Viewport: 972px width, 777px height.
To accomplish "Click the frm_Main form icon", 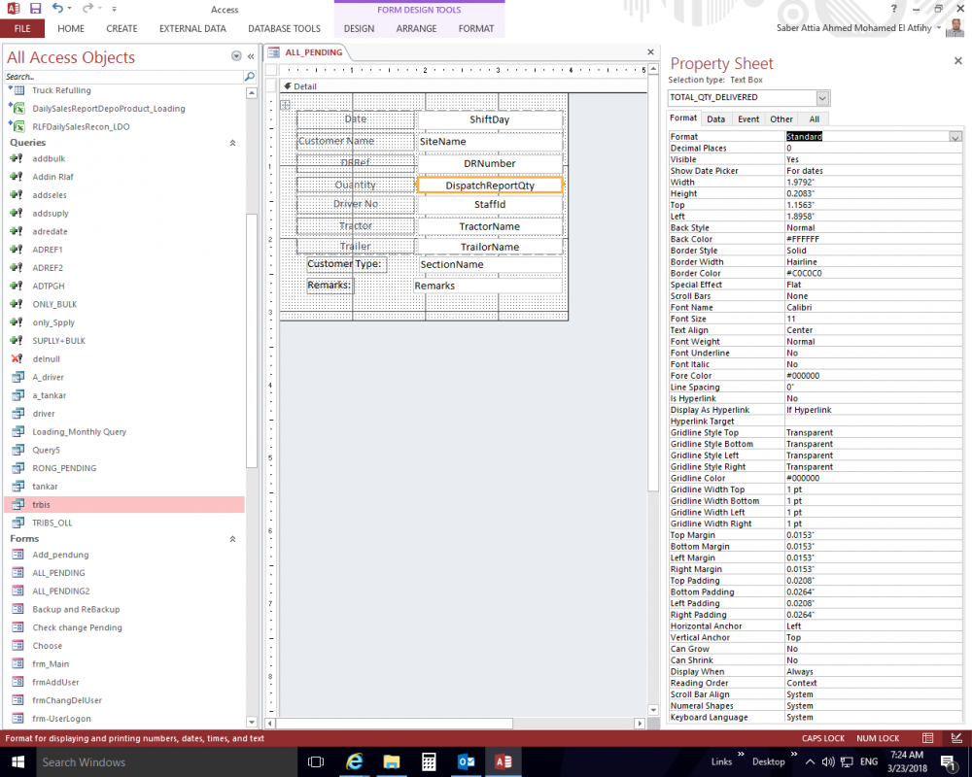I will click(x=17, y=663).
